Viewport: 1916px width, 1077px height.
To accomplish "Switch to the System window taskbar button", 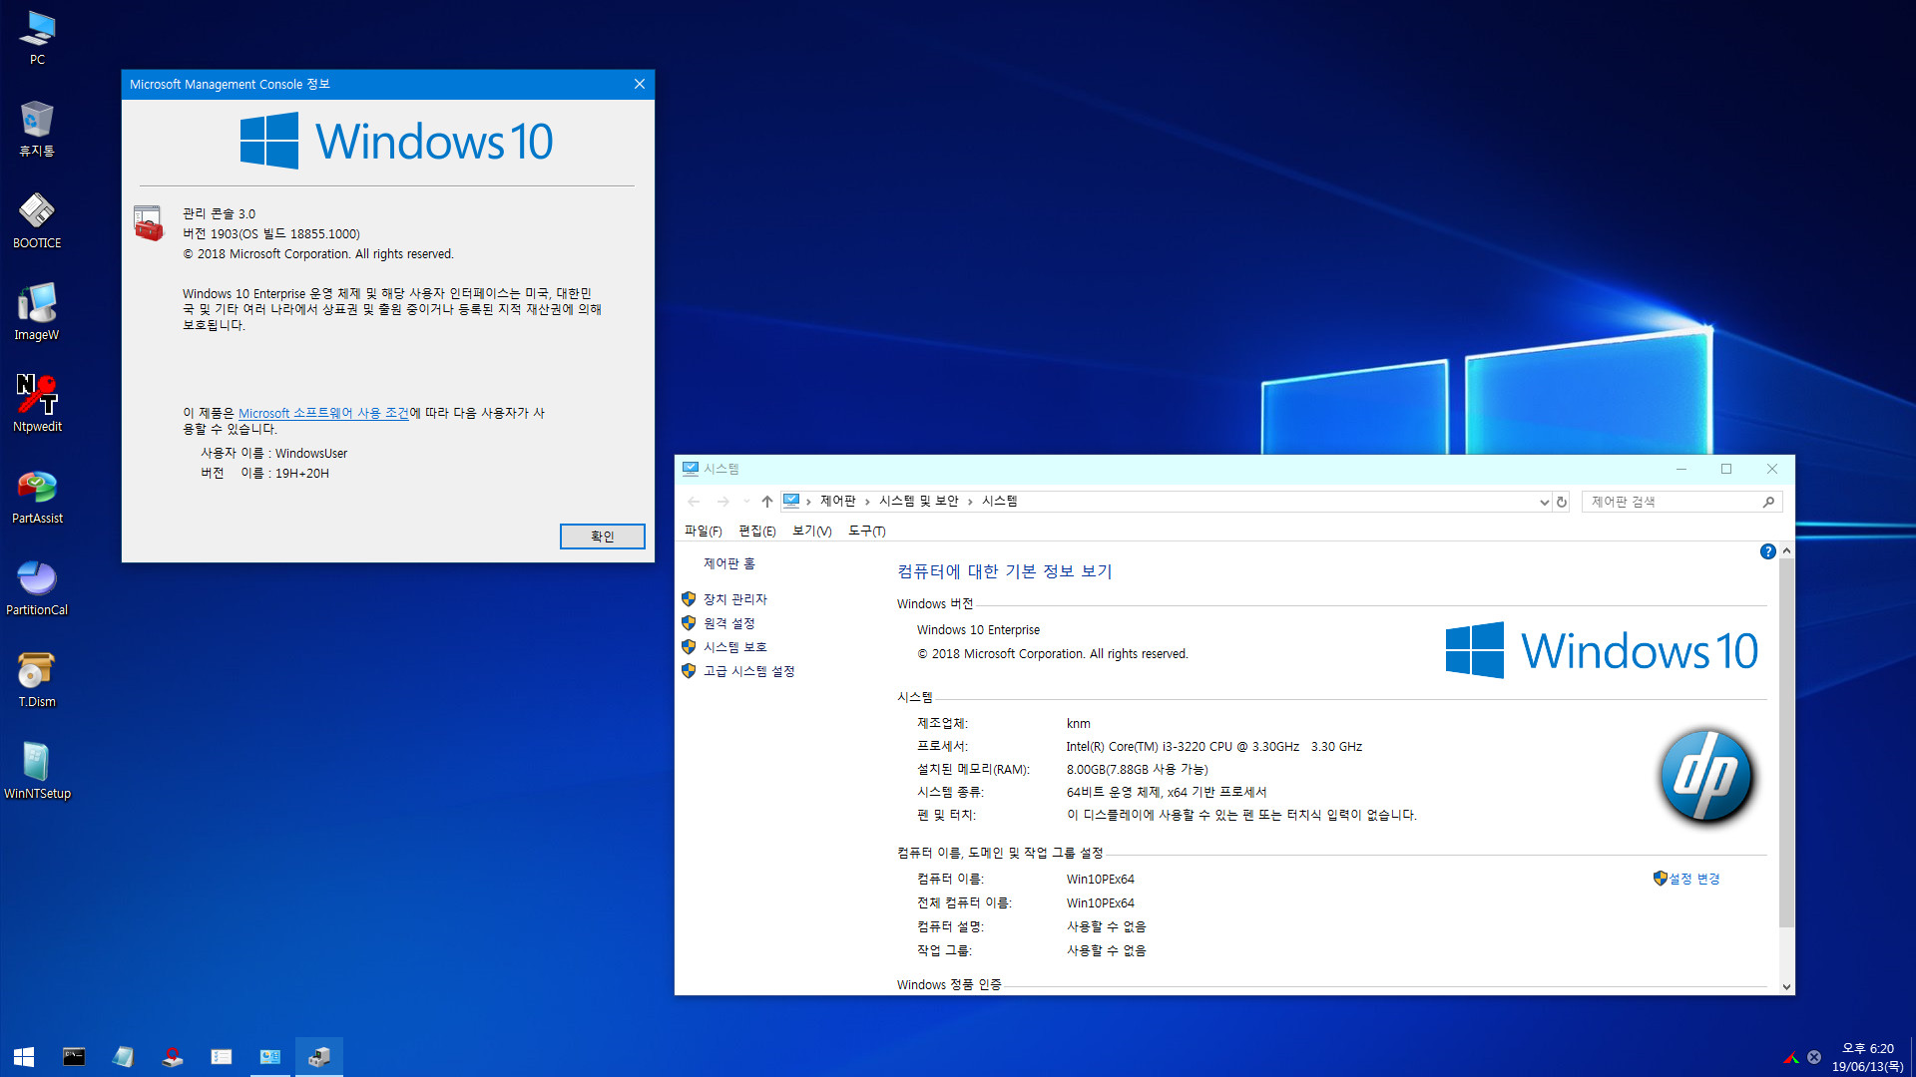I will pyautogui.click(x=270, y=1056).
